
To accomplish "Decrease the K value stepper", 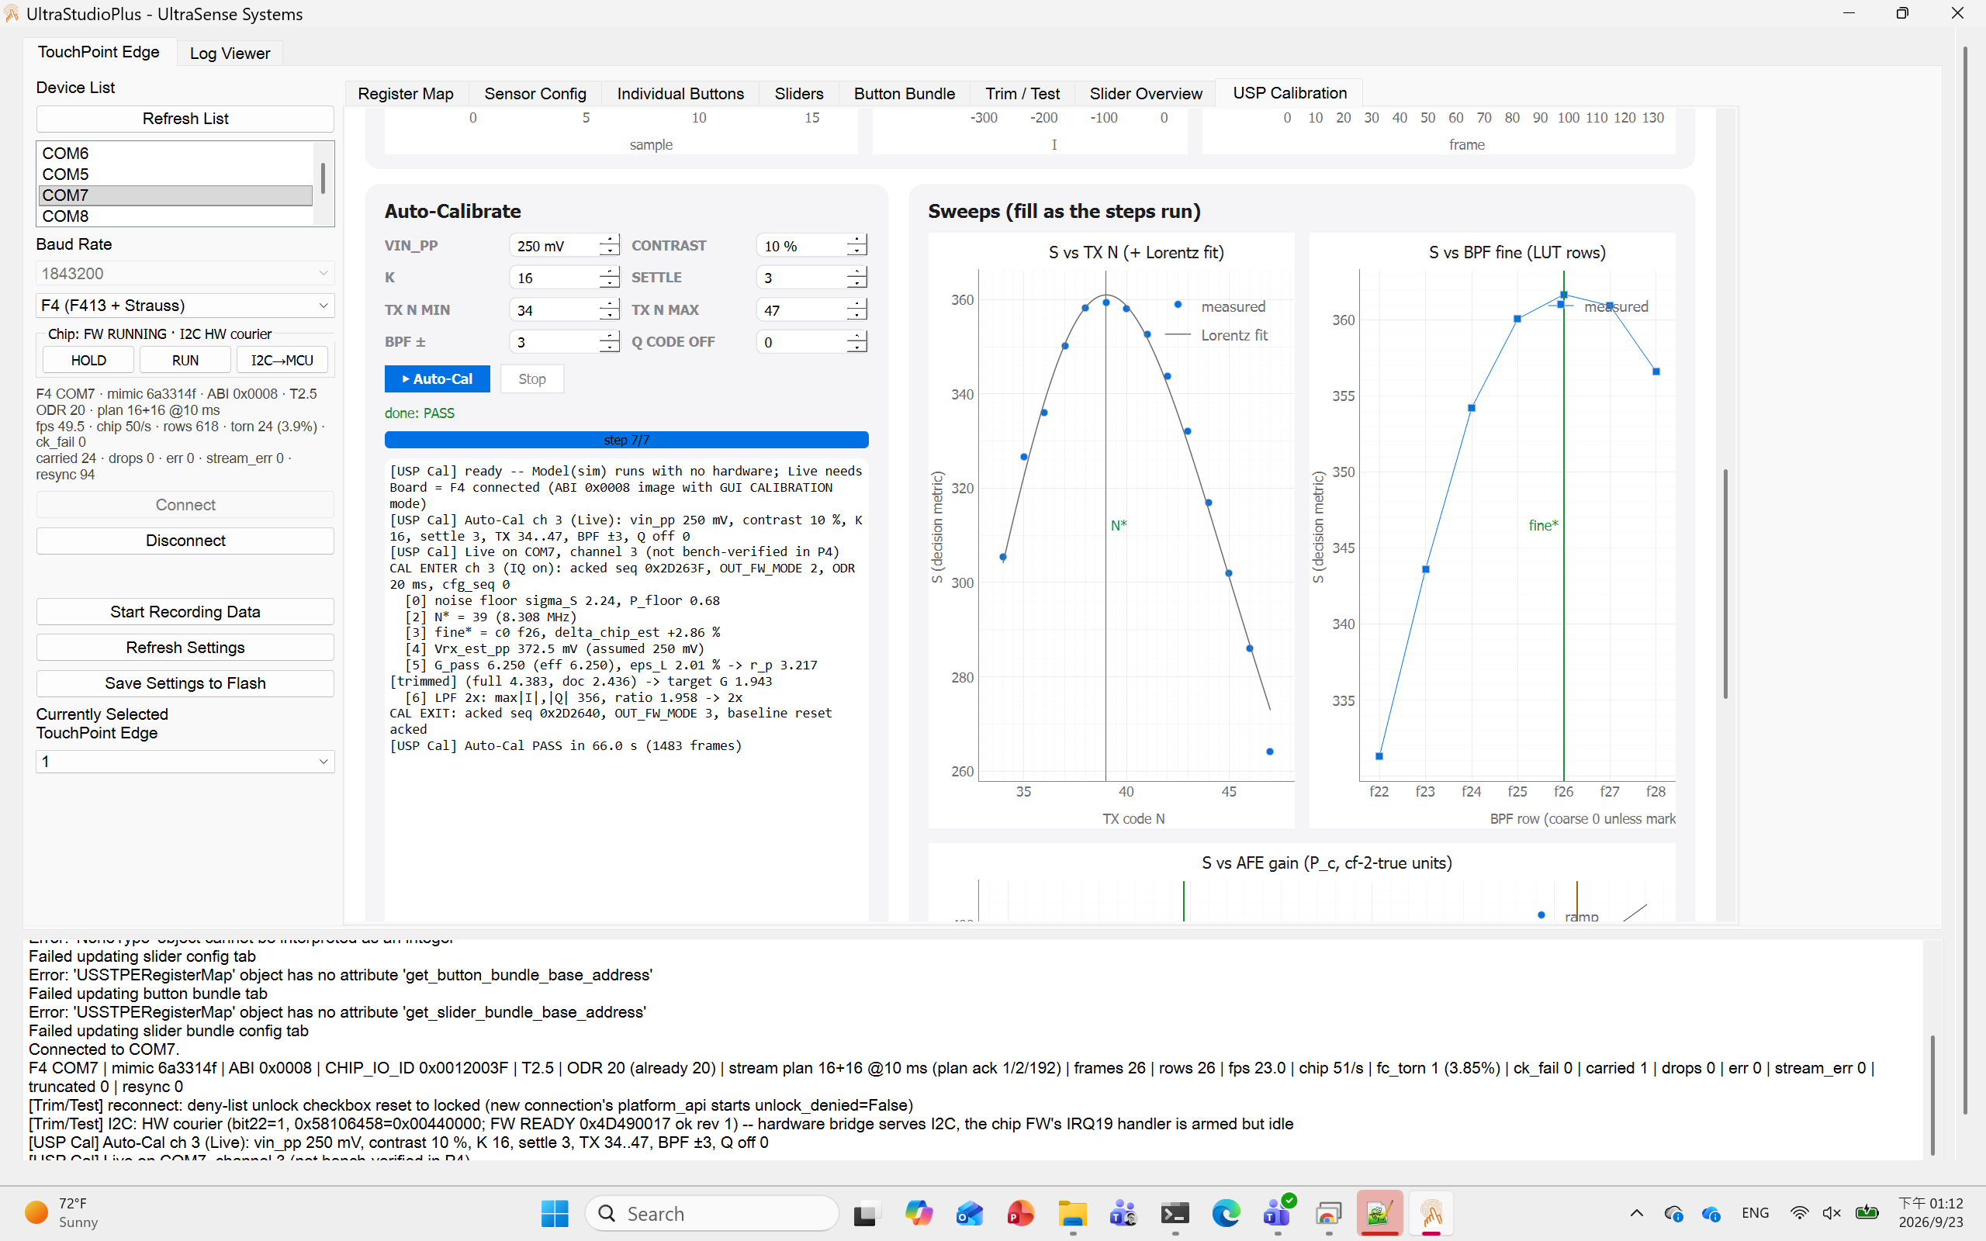I will tap(609, 283).
